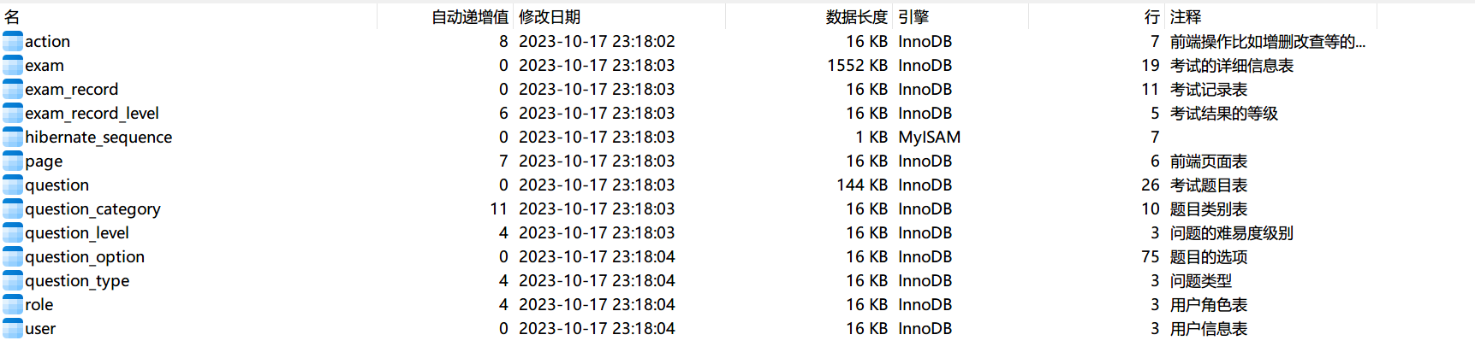Select the role table icon
This screenshot has width=1475, height=364.
tap(13, 304)
